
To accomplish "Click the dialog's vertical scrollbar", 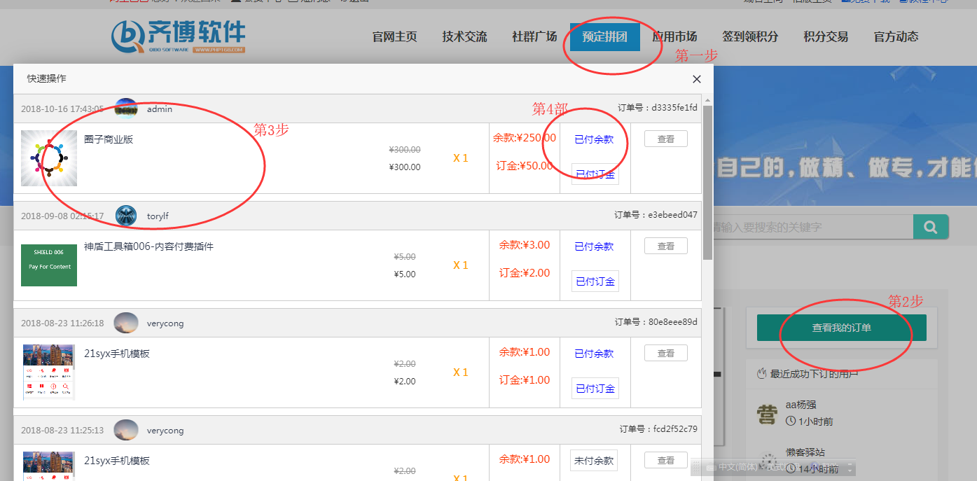I will [707, 182].
